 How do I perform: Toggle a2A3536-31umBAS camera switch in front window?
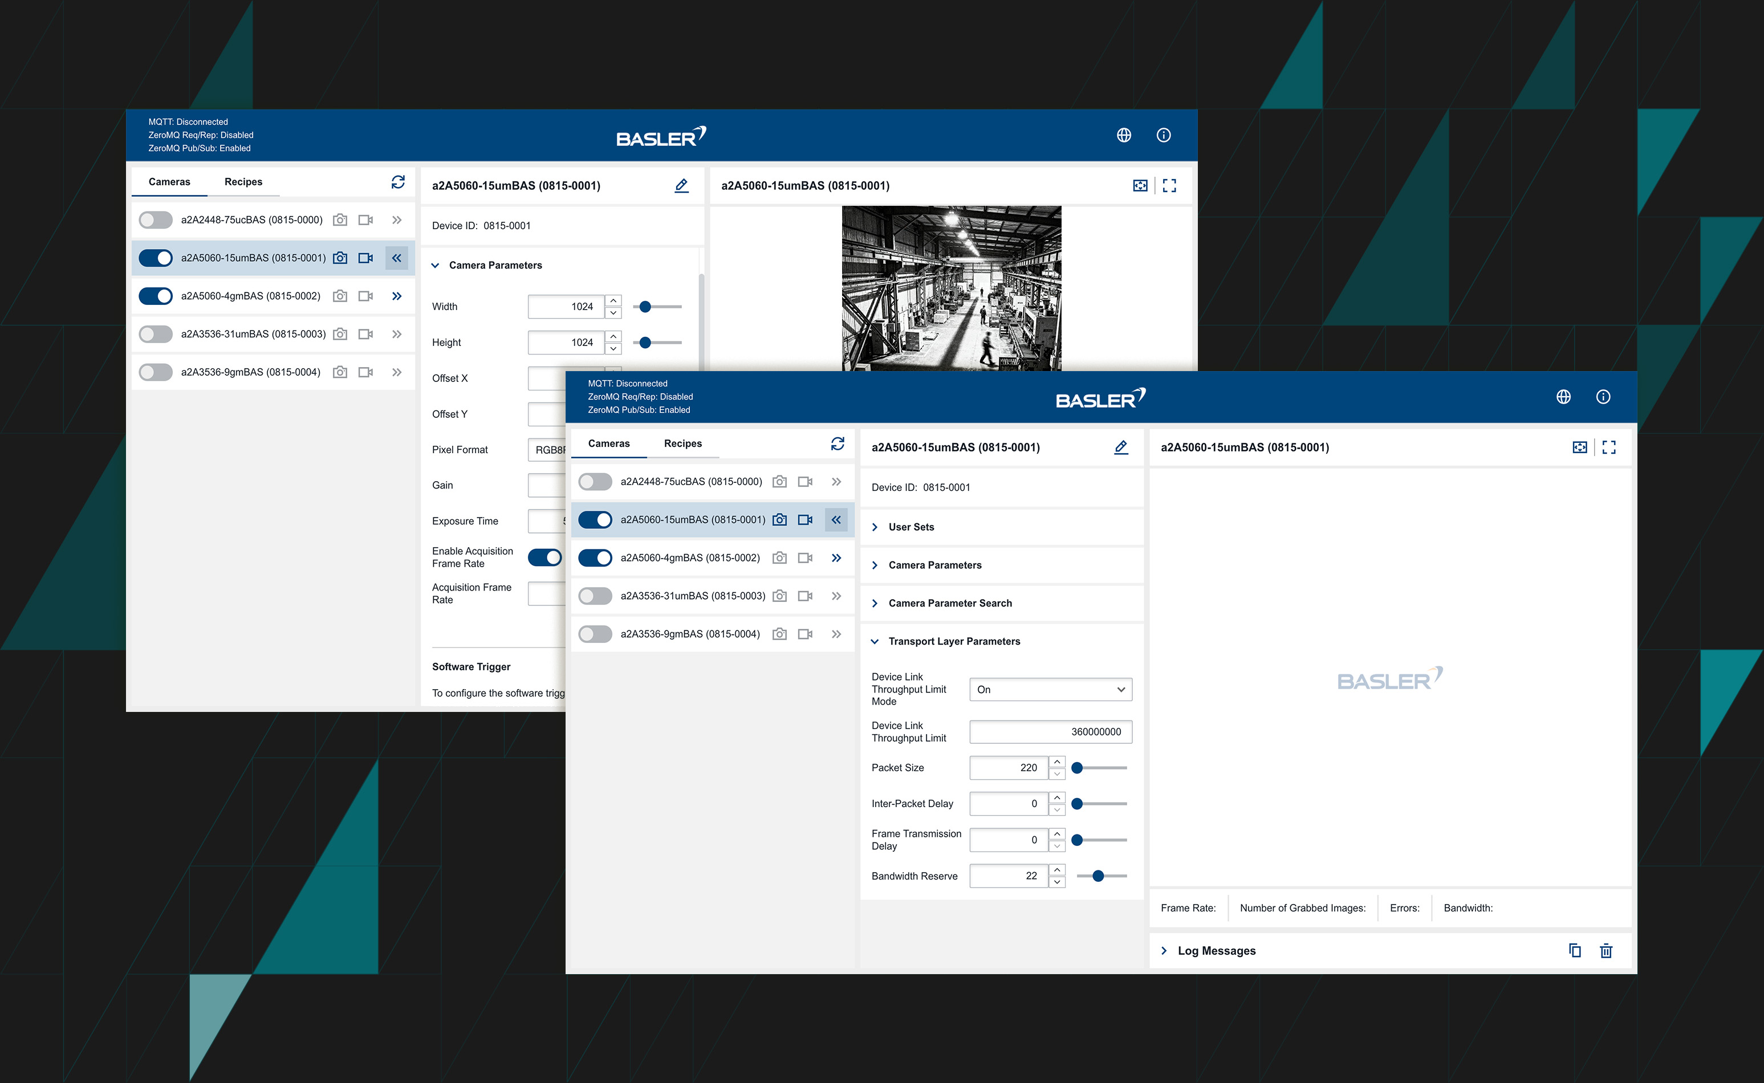595,596
